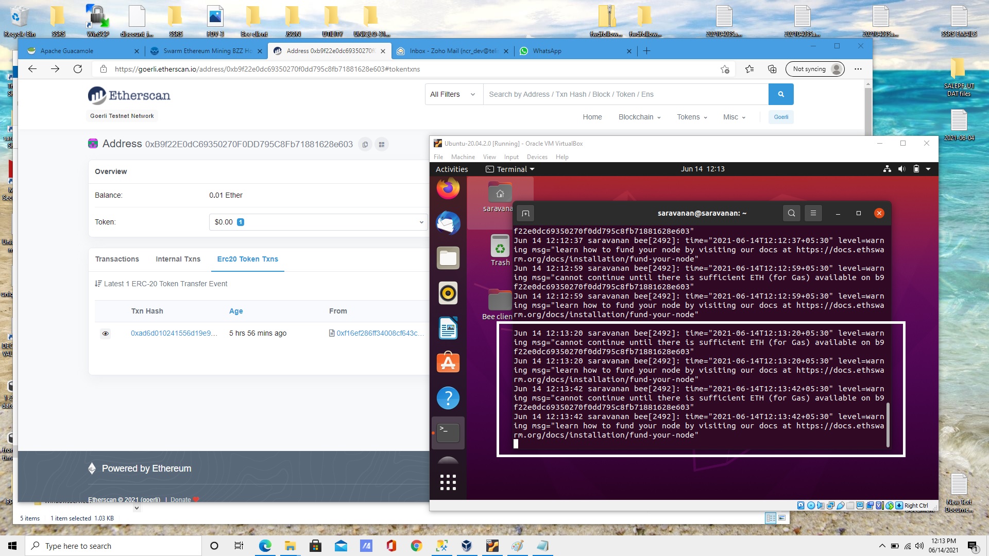Screen dimensions: 989x556
Task: Show the Applications grid in the Ubuntu dock
Action: tap(448, 482)
